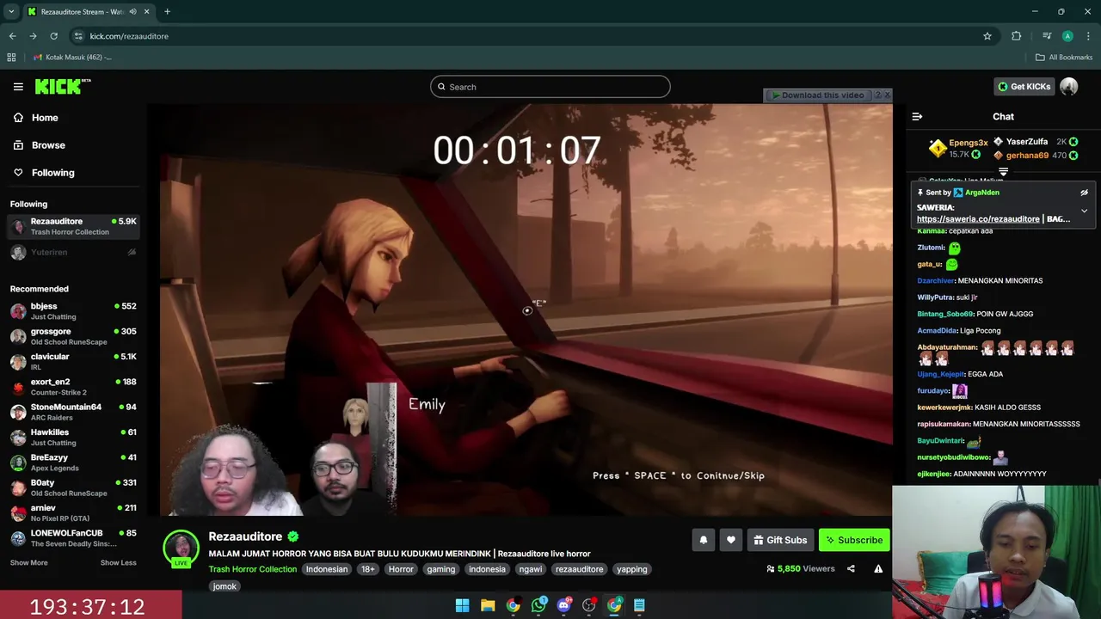
Task: Bookmark page with star icon
Action: point(987,36)
